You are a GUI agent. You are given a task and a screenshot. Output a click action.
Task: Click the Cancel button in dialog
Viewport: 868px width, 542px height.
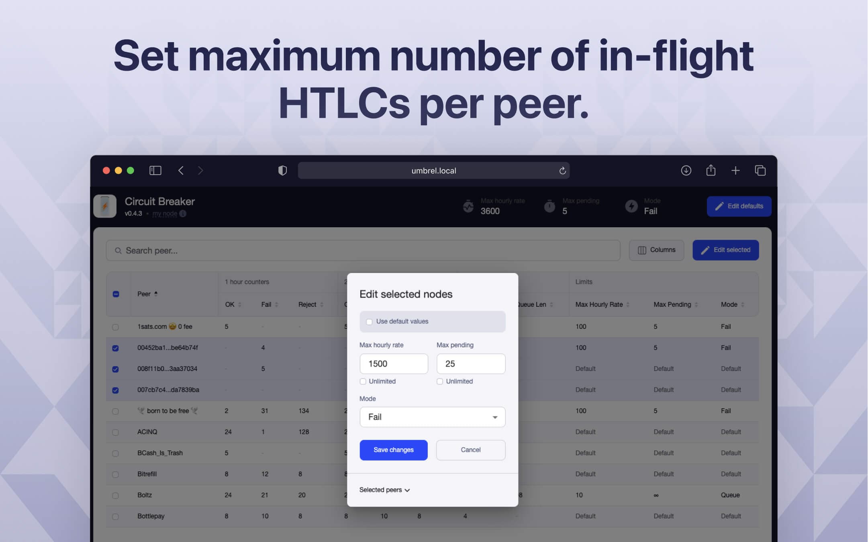point(470,450)
